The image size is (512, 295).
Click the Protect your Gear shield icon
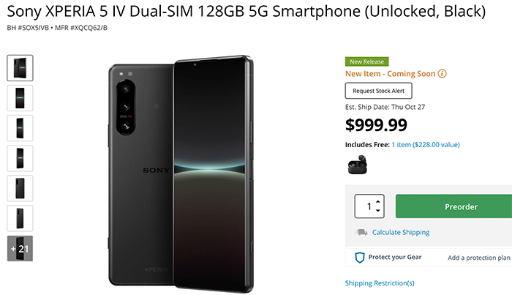click(360, 258)
